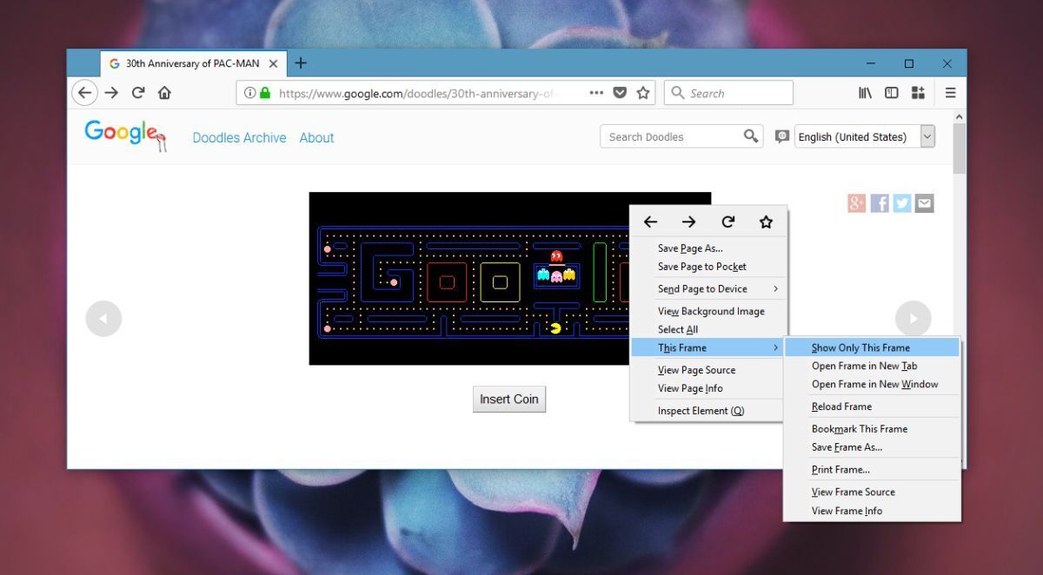1043x575 pixels.
Task: Toggle the sidebar icon in the toolbar
Action: pyautogui.click(x=891, y=93)
